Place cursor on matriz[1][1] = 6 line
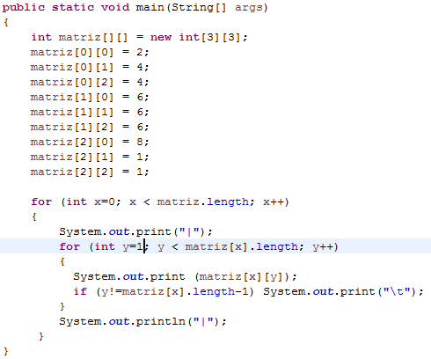The height and width of the screenshot is (359, 431). pos(90,112)
